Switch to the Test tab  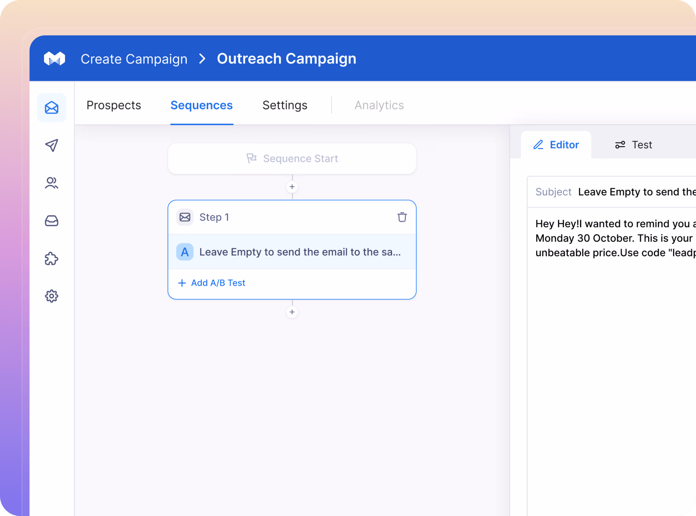pos(634,145)
